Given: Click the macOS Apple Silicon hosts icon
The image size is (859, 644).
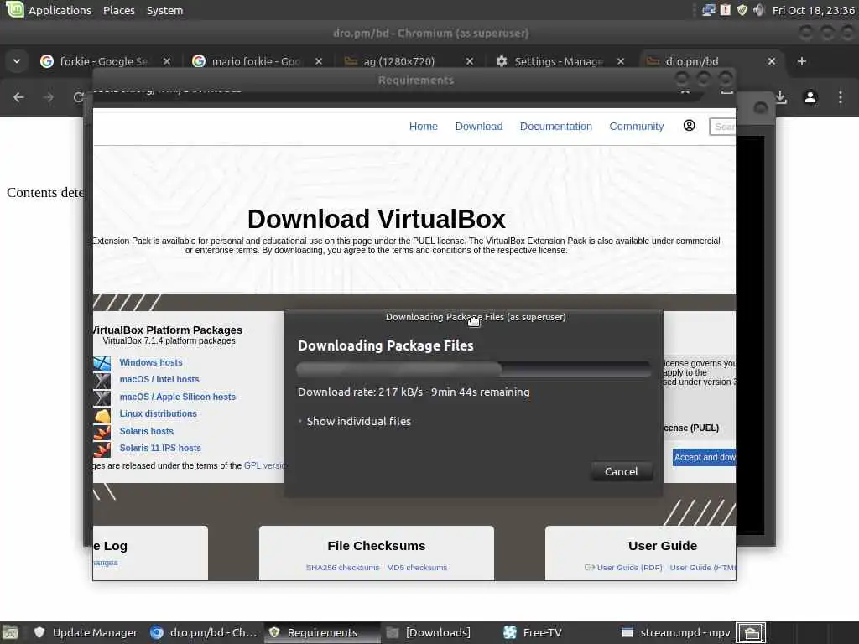Looking at the screenshot, I should click(102, 397).
